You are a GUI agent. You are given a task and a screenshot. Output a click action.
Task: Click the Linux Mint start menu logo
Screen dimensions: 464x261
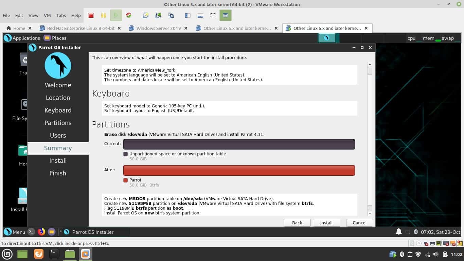tap(7, 254)
